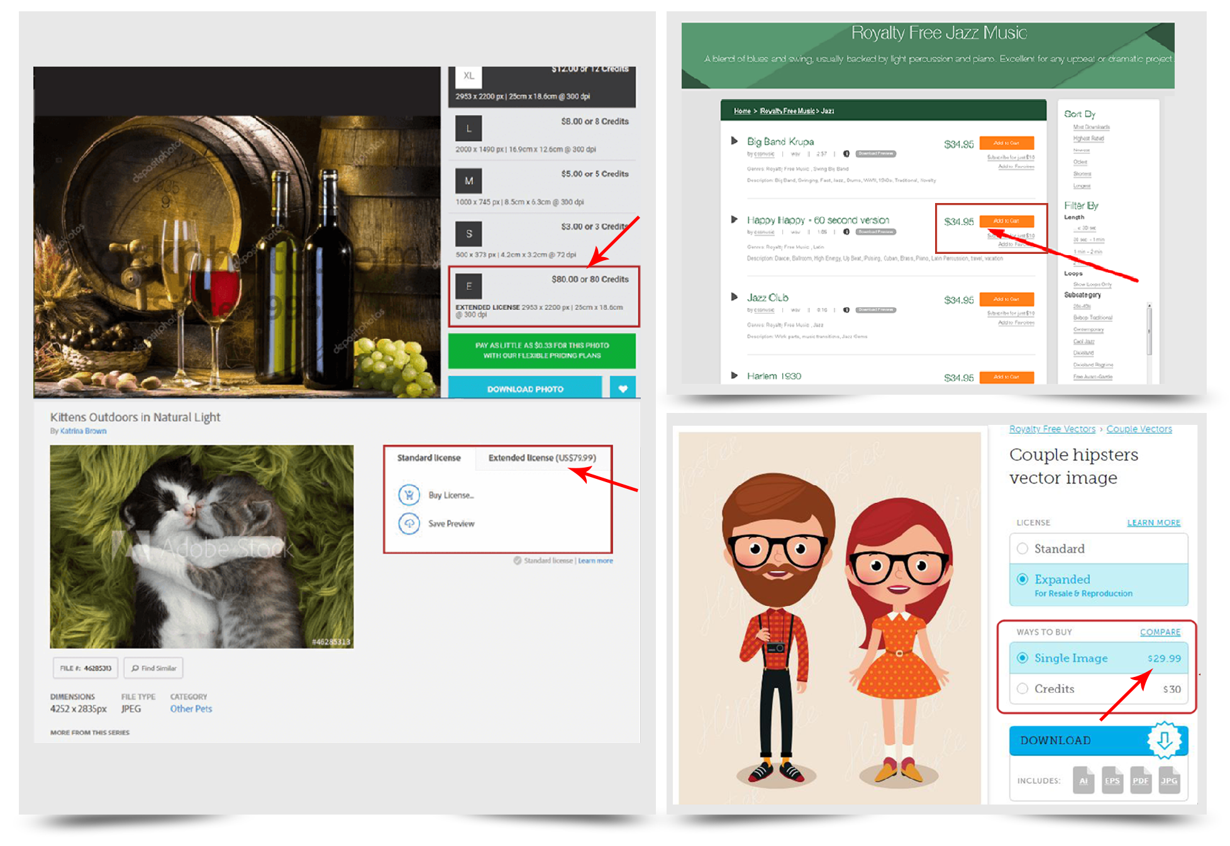Click the blue DOWNLOAD button for vector

coord(1098,740)
